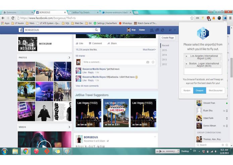This screenshot has height=165, width=233.
Task: Click the search magnifier in Facebook search
Action: click(x=96, y=30)
